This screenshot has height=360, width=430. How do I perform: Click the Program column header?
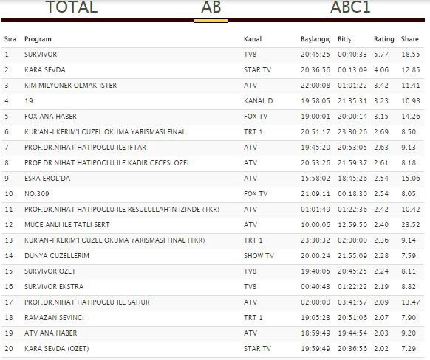(x=38, y=39)
